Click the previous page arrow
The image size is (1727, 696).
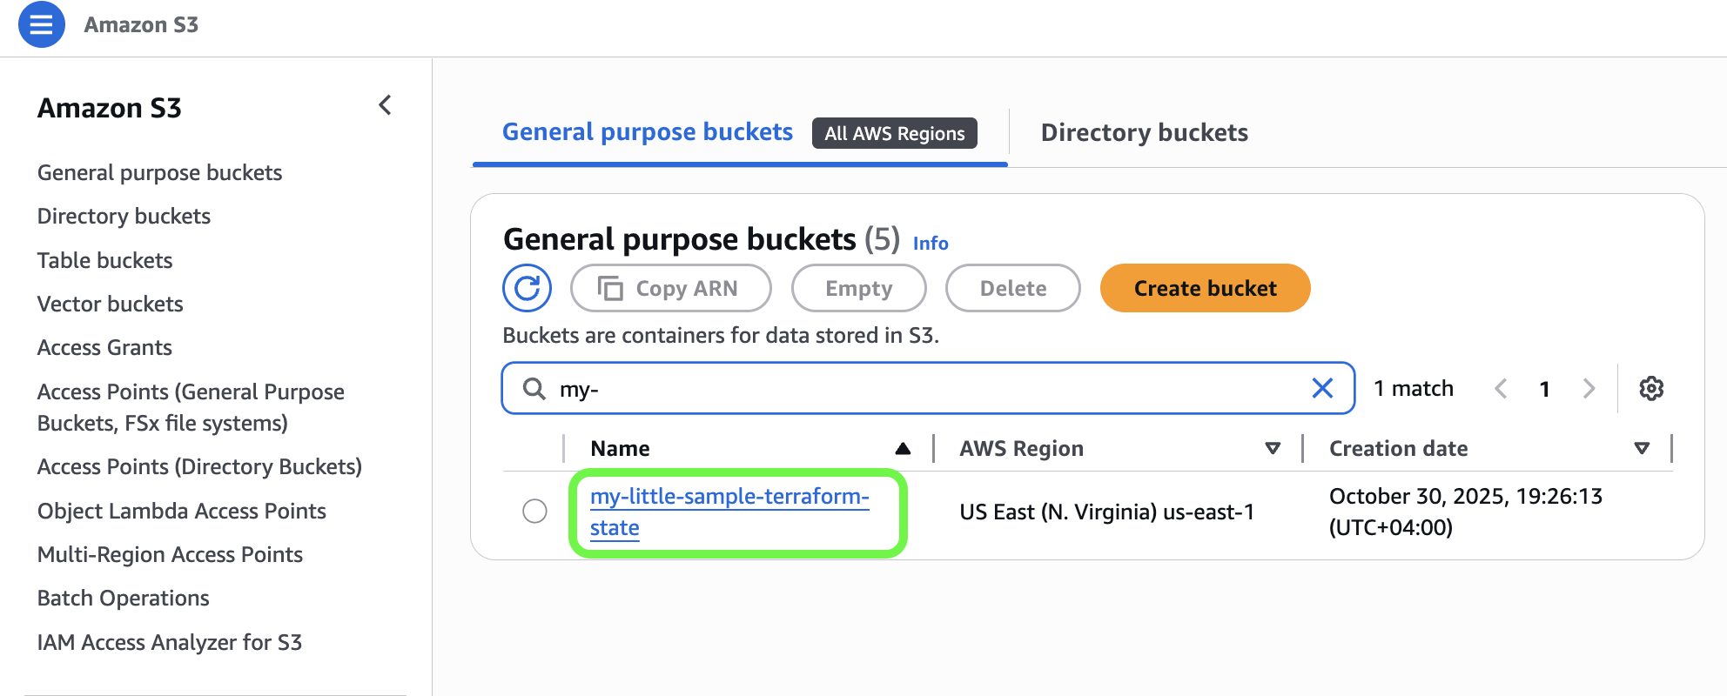1501,389
